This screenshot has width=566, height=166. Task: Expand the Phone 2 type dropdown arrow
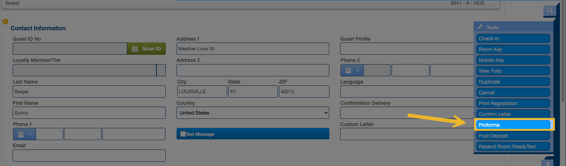coord(357,71)
